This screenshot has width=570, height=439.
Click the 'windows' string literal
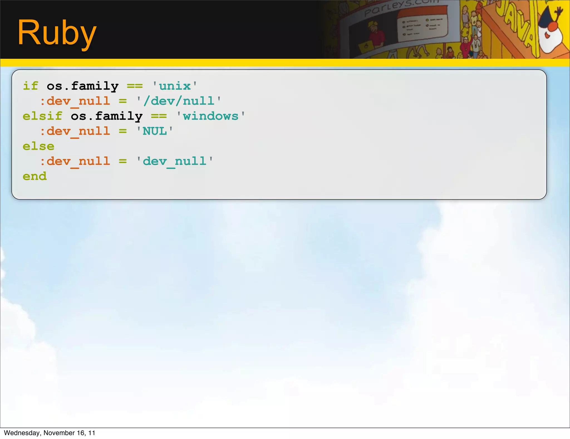(211, 116)
